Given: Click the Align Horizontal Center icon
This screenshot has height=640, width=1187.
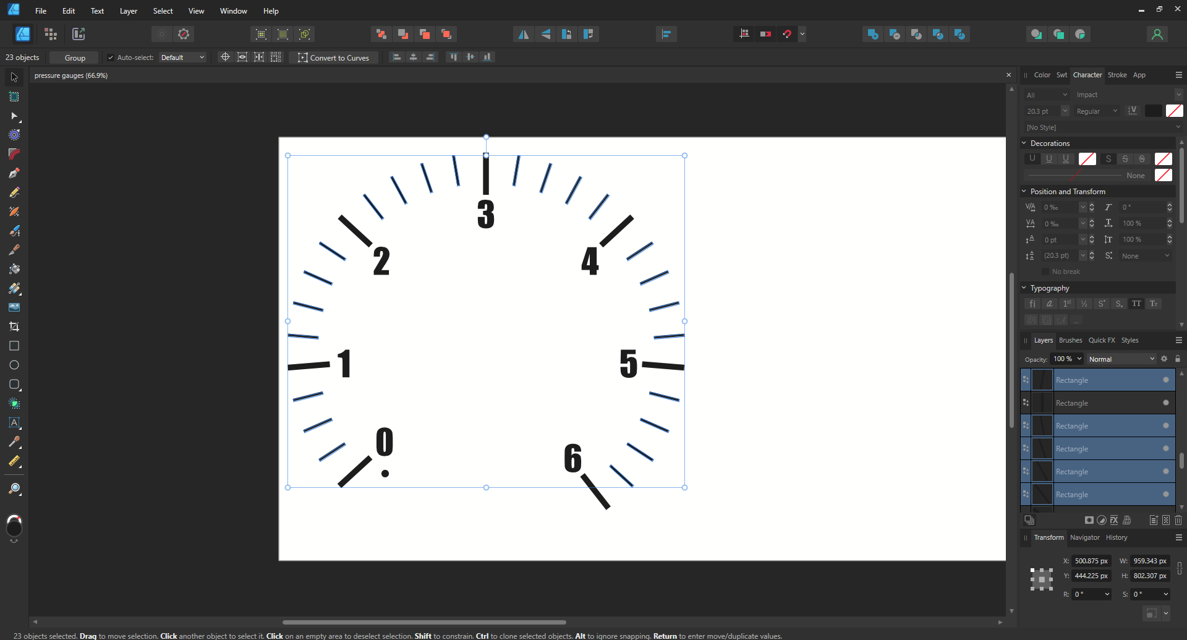Looking at the screenshot, I should [413, 57].
